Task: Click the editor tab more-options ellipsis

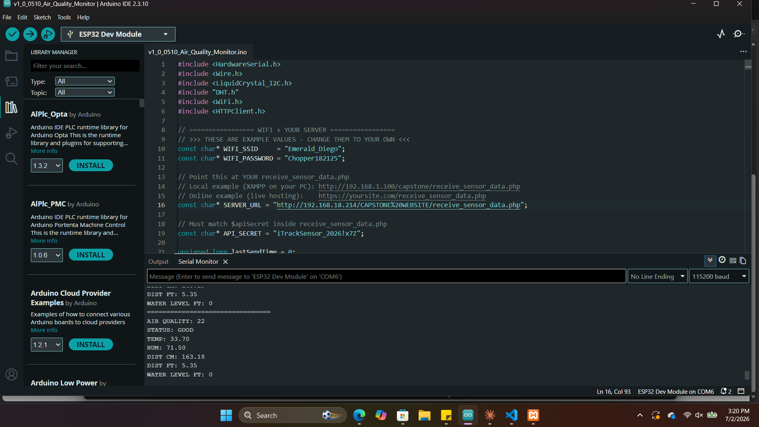Action: (743, 52)
